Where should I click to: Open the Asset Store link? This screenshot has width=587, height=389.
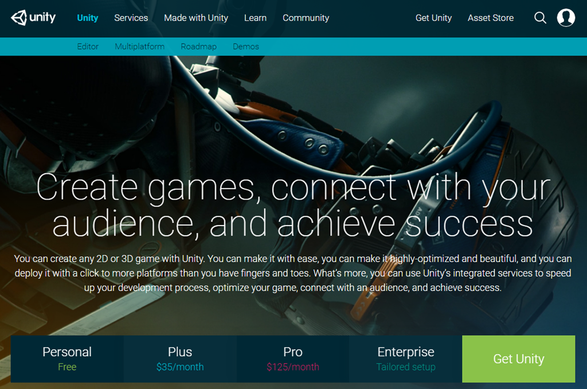[491, 18]
